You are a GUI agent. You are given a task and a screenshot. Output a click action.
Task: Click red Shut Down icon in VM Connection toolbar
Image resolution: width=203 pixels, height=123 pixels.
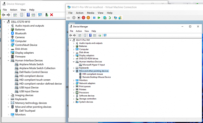point(83,18)
